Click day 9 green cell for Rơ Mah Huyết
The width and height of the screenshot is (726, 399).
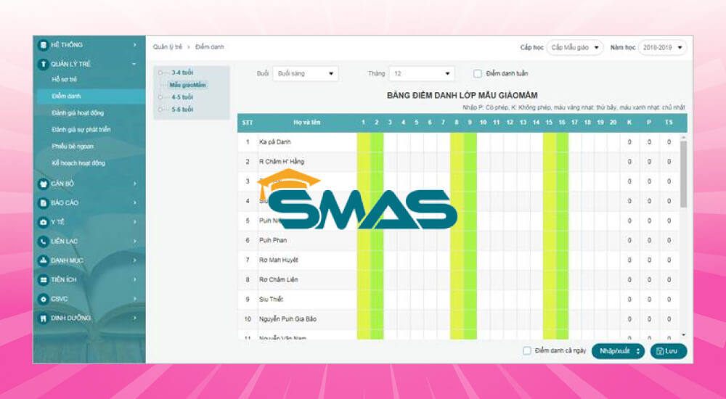pyautogui.click(x=470, y=260)
